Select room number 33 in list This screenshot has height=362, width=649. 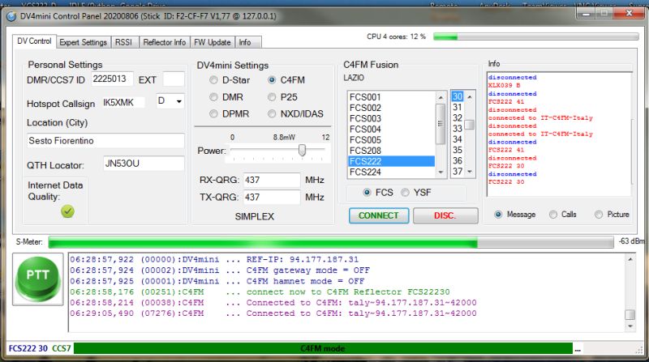point(458,129)
